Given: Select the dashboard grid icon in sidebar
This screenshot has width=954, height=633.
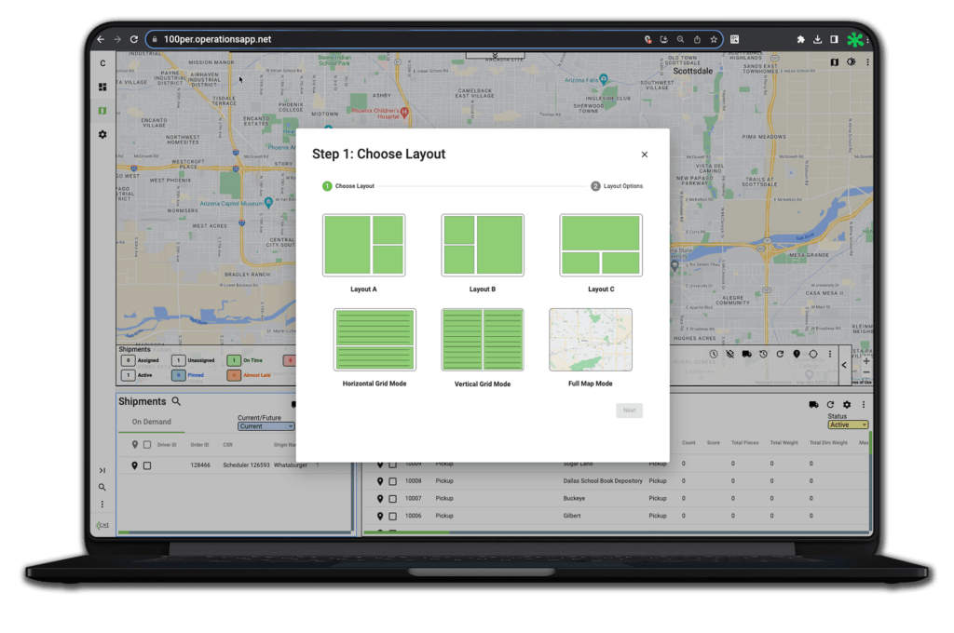Looking at the screenshot, I should [x=102, y=87].
